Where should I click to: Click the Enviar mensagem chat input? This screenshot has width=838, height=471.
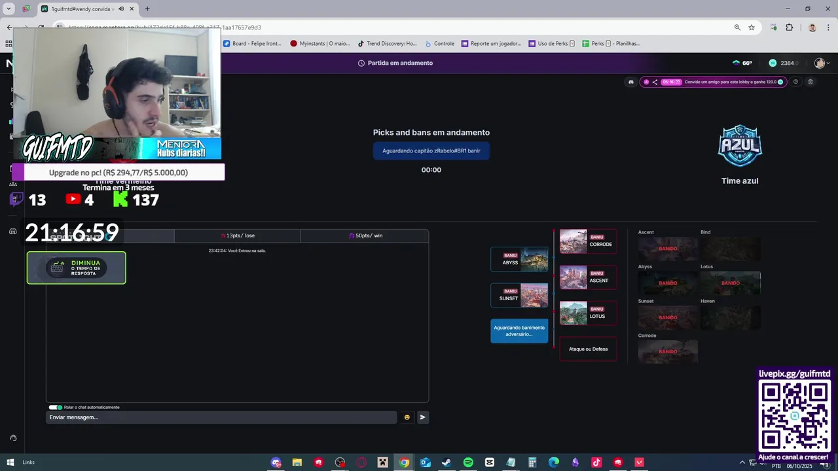click(221, 417)
